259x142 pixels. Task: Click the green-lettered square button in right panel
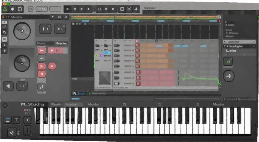[228, 61]
